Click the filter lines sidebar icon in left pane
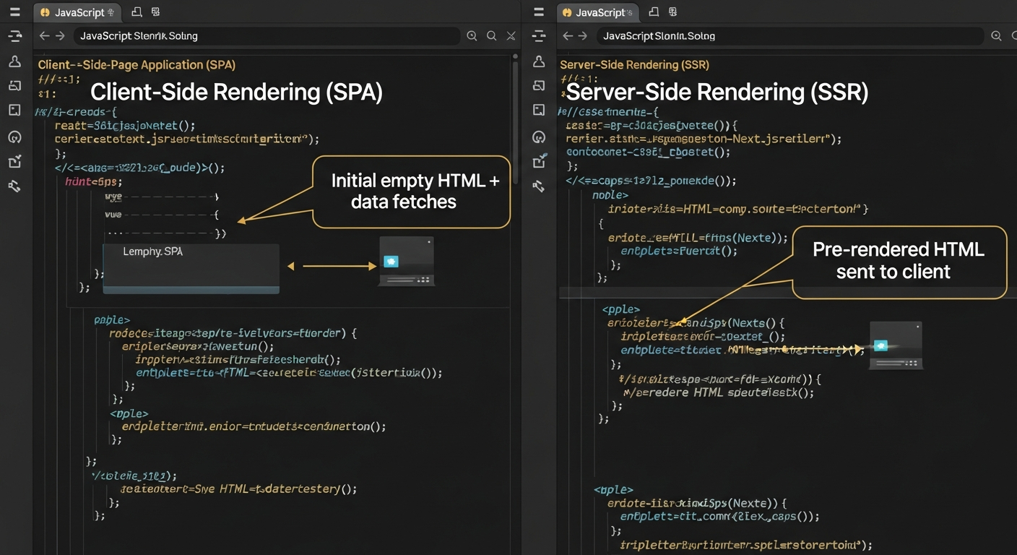 [x=14, y=36]
